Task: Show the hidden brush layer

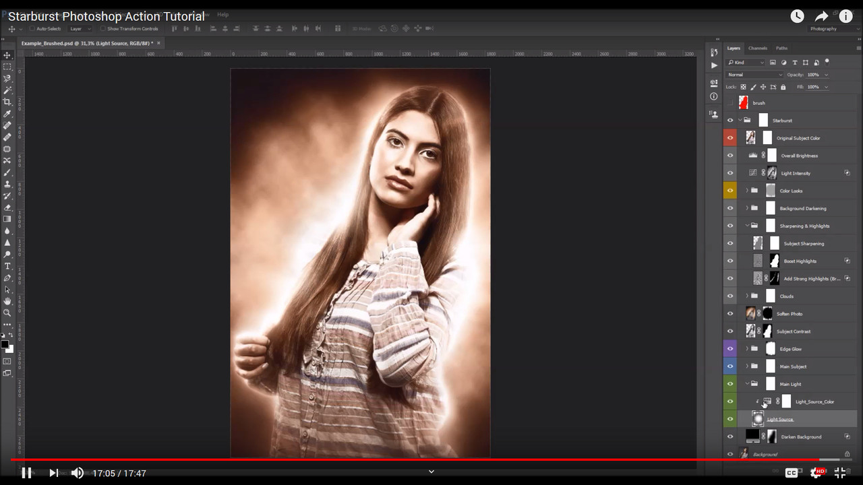Action: coord(730,103)
